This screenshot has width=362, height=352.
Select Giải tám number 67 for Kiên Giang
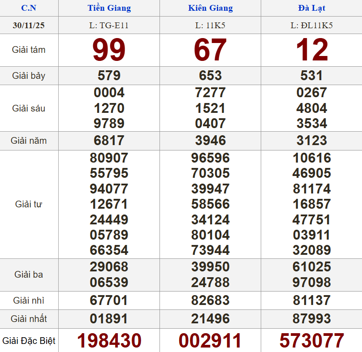tap(211, 50)
